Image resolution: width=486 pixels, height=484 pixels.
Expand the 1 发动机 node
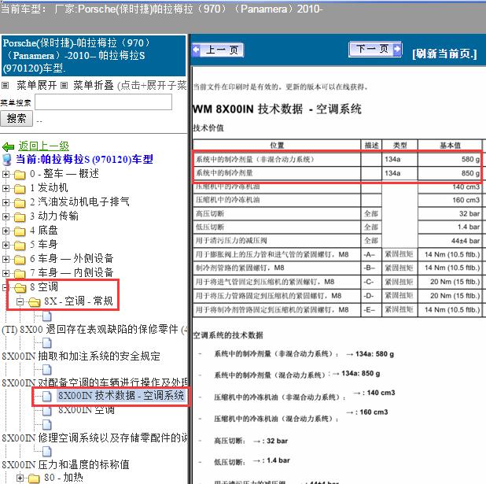click(6, 188)
